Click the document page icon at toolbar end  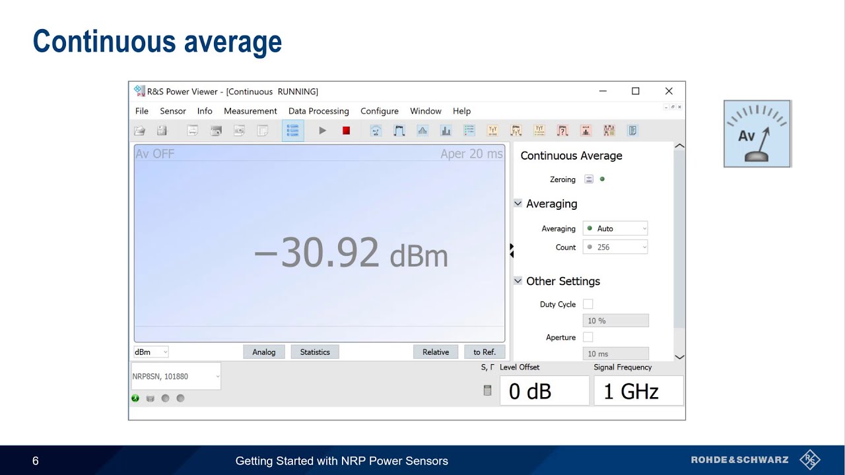(632, 131)
